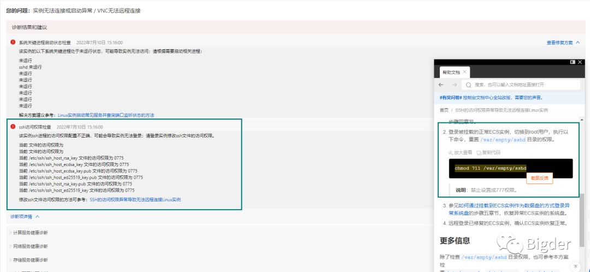Open SSH的访问权限异常导致无法远程连接Linux实例 link in diagnosis
This screenshot has height=272, width=590.
click(135, 200)
